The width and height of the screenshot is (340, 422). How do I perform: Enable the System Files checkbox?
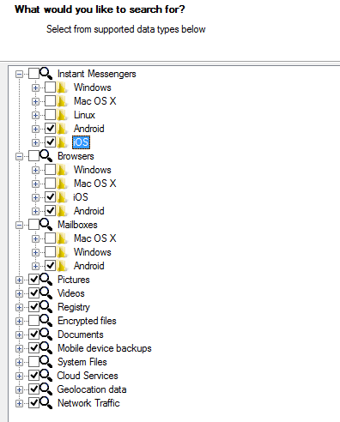(x=34, y=362)
